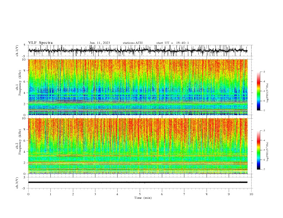Viewport: 283px width, 218px height.
Task: Click the upper colorbar log(PSD) label
Action: tap(267, 93)
